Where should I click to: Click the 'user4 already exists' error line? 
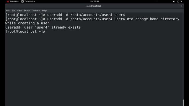(x=43, y=27)
